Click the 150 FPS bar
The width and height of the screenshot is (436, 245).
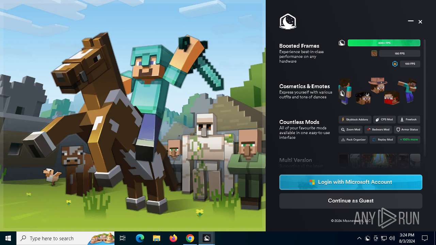tap(400, 53)
